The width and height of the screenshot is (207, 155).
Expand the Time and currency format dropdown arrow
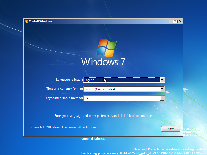coord(162,89)
